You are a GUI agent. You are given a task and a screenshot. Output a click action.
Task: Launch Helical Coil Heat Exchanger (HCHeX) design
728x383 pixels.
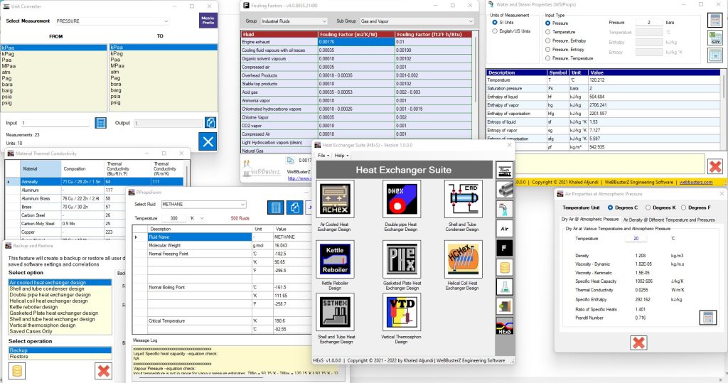coord(463,259)
